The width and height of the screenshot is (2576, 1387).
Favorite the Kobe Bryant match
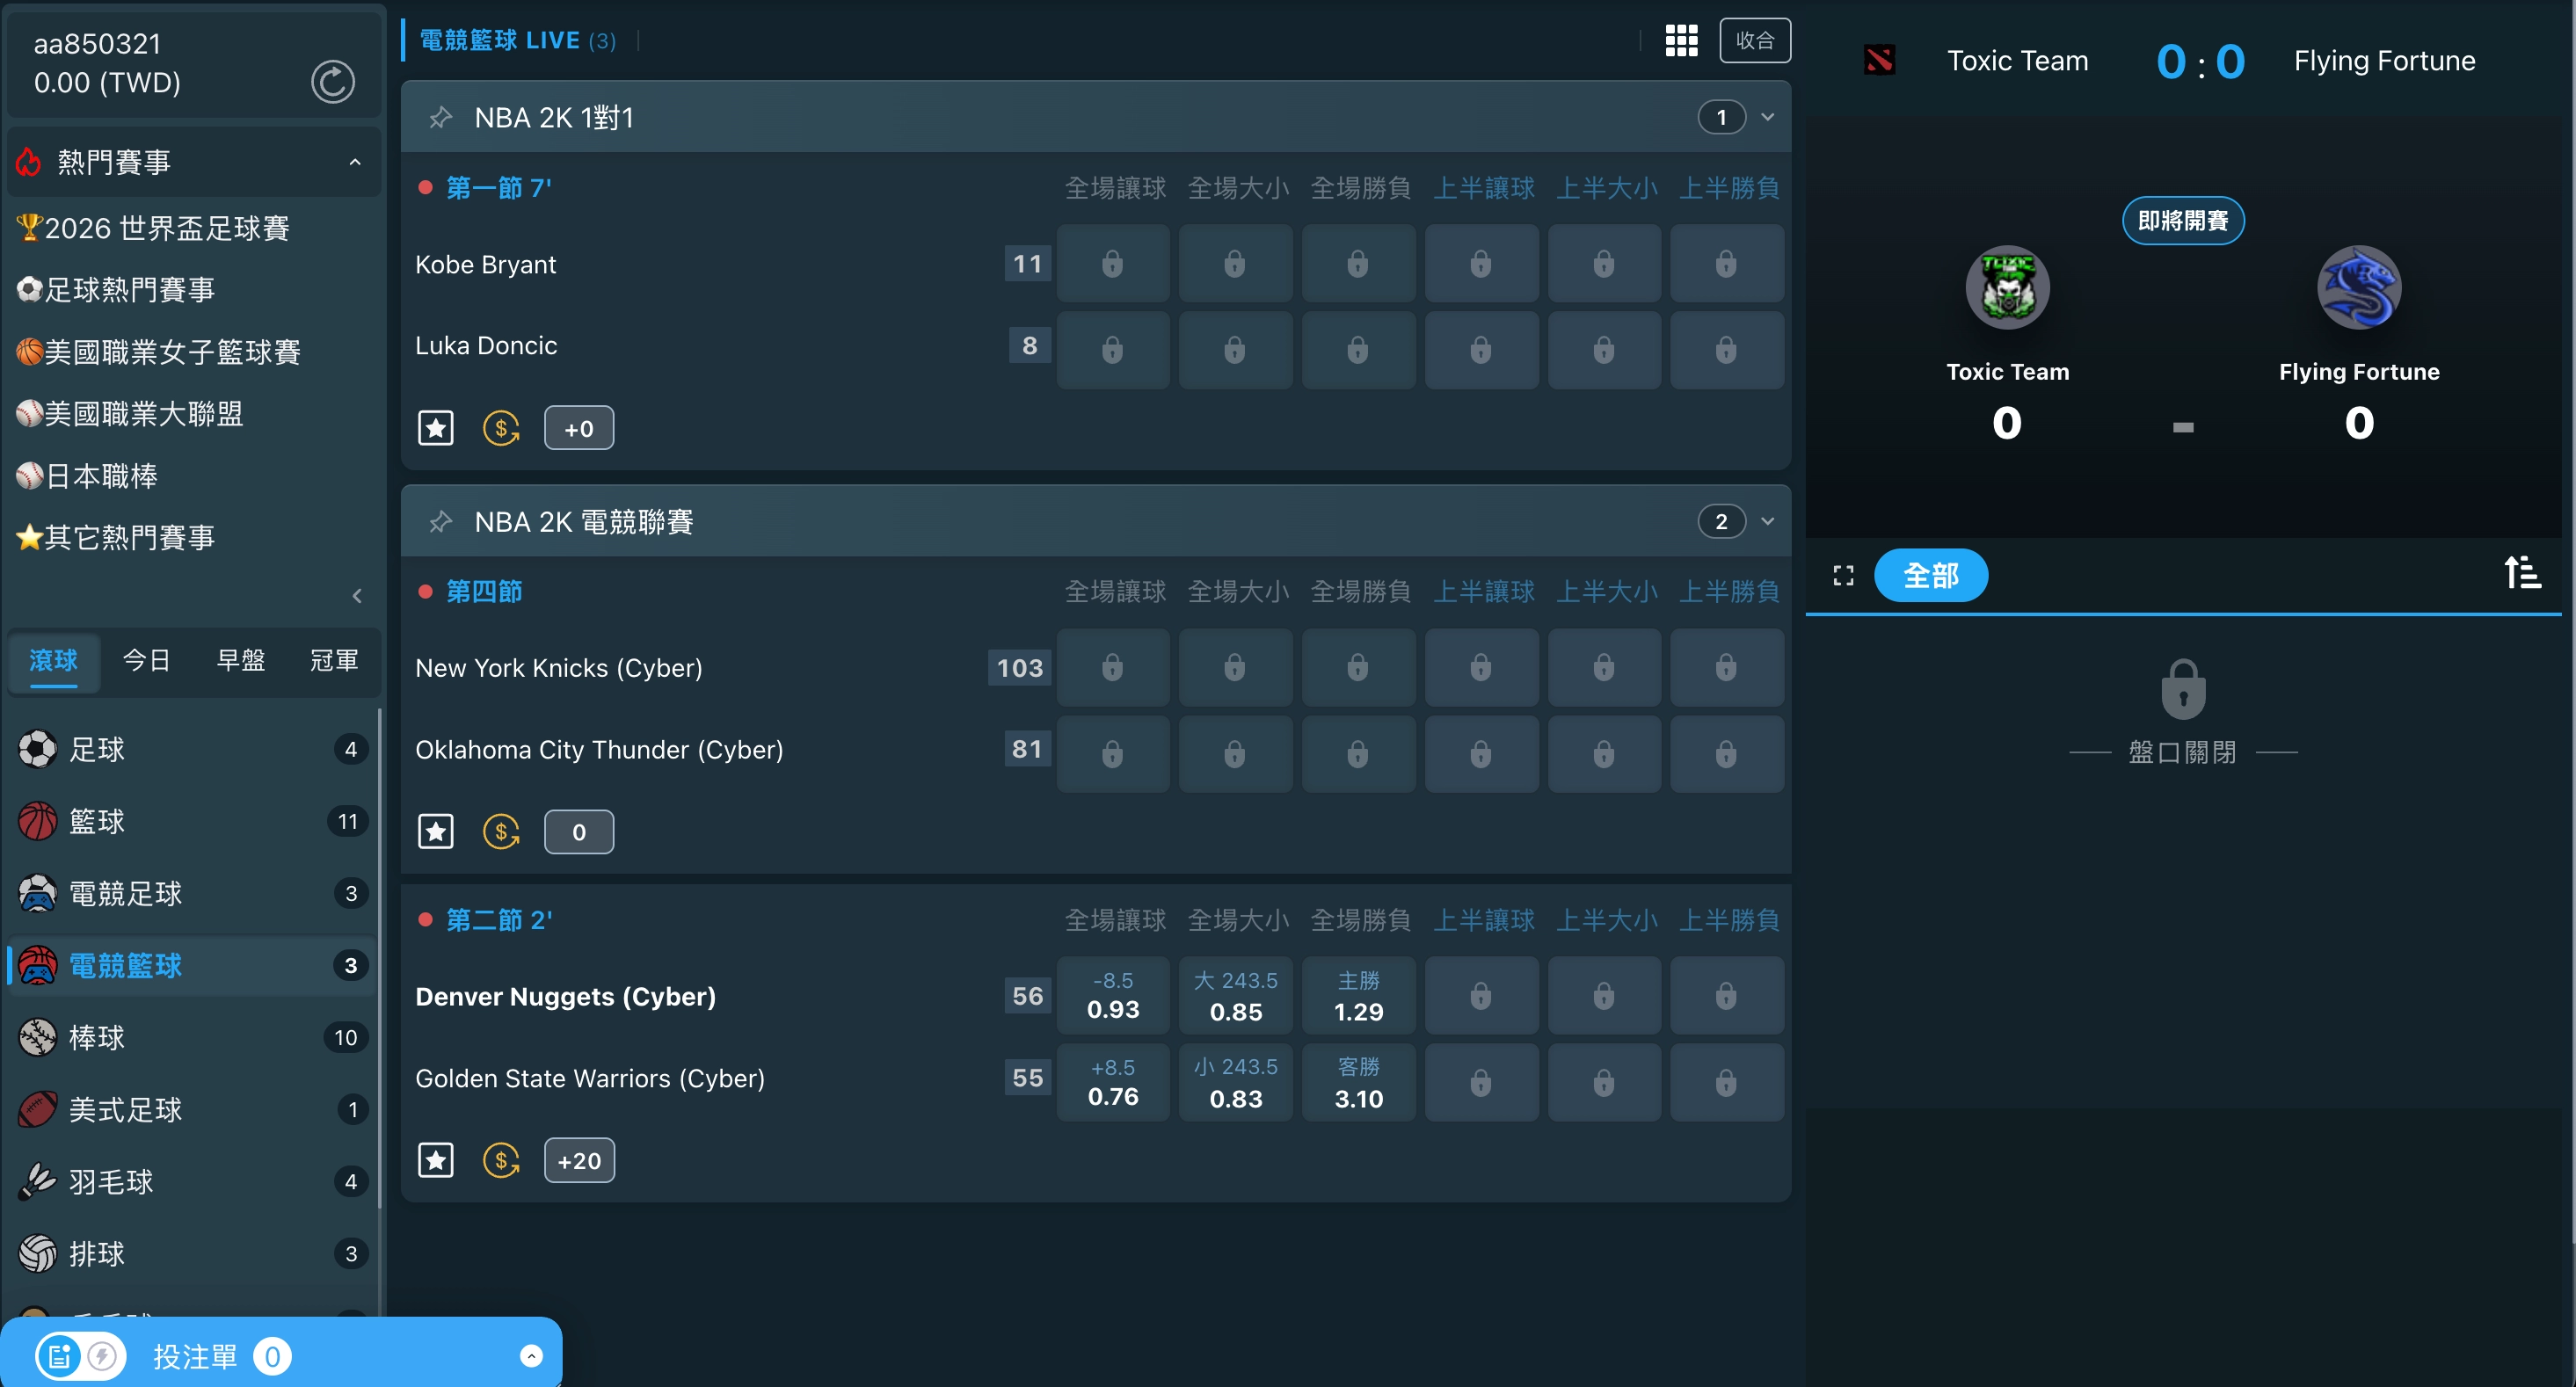coord(435,428)
